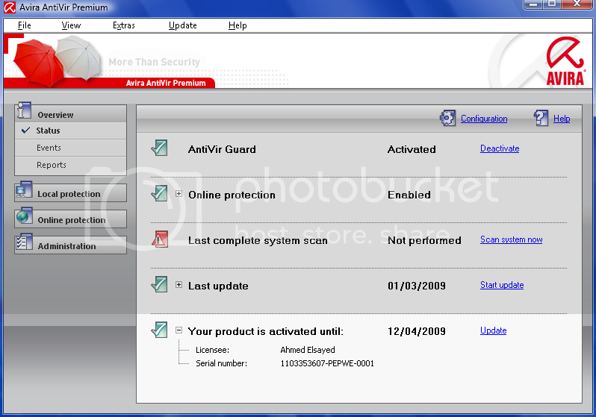Open the Update menu in menu bar
This screenshot has height=417, width=596.
click(x=182, y=25)
